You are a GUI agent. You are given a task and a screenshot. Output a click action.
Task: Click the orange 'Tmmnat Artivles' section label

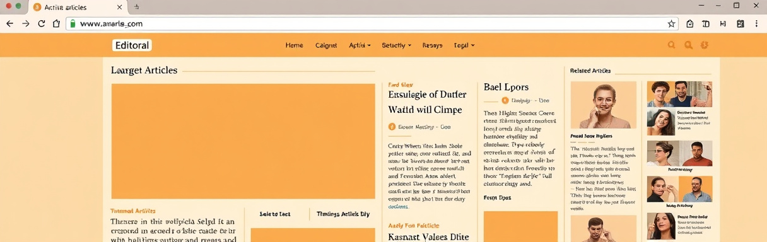click(133, 211)
